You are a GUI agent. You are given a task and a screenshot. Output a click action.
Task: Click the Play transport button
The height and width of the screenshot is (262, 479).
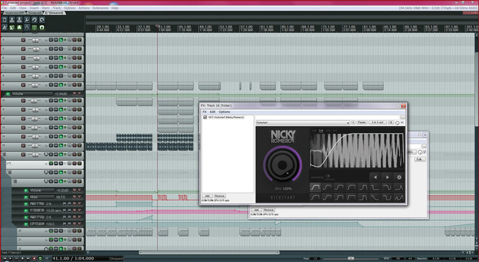click(10, 258)
